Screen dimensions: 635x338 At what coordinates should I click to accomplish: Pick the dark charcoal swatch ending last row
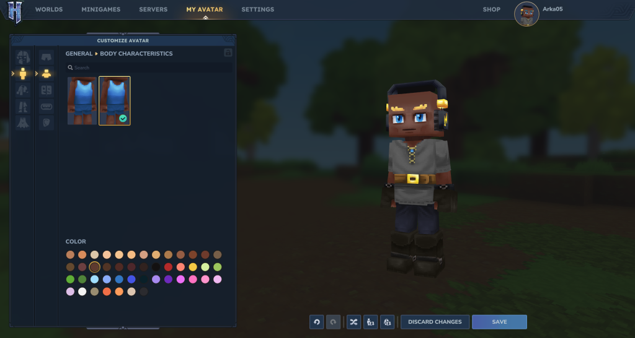click(144, 292)
